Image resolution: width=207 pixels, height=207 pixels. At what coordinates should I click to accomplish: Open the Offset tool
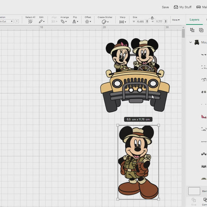click(87, 21)
